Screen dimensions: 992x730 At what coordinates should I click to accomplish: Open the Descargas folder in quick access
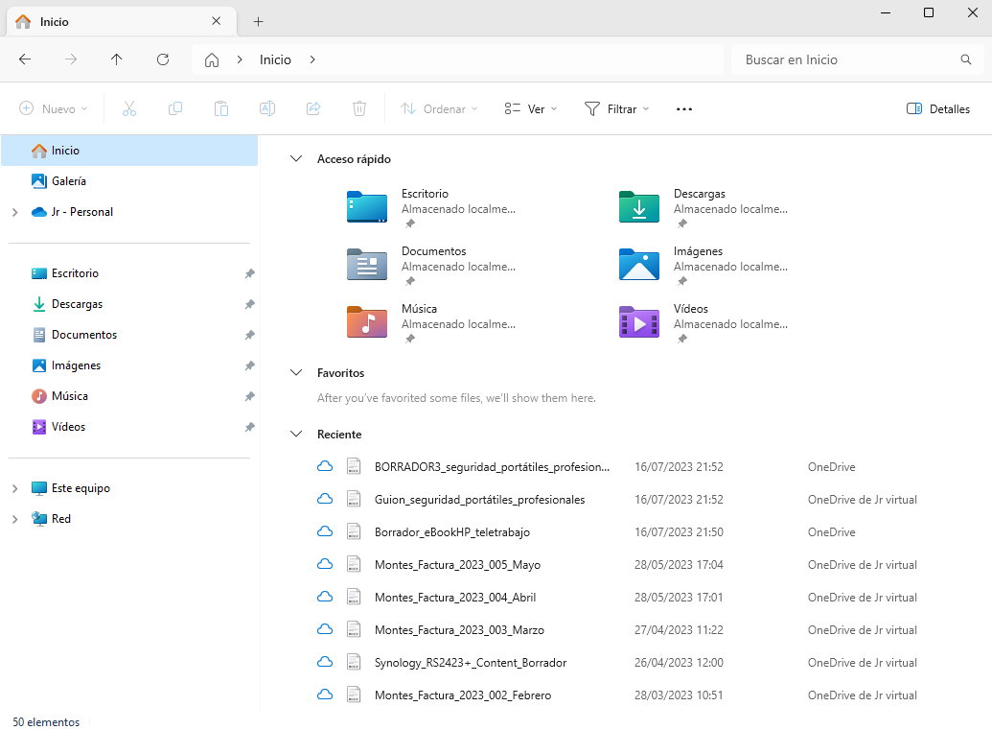click(x=639, y=206)
